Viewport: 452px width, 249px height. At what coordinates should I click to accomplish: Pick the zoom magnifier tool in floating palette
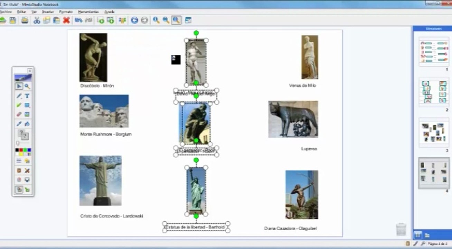point(27,86)
